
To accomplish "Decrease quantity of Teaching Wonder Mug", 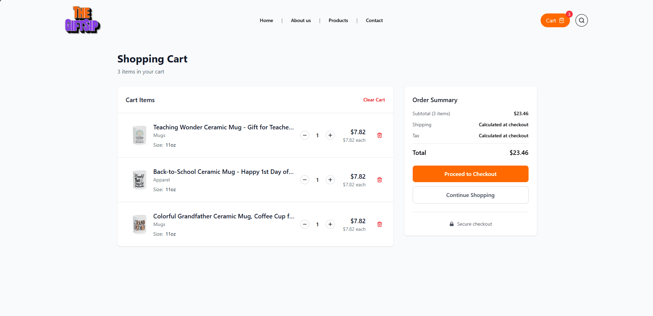I will [305, 135].
